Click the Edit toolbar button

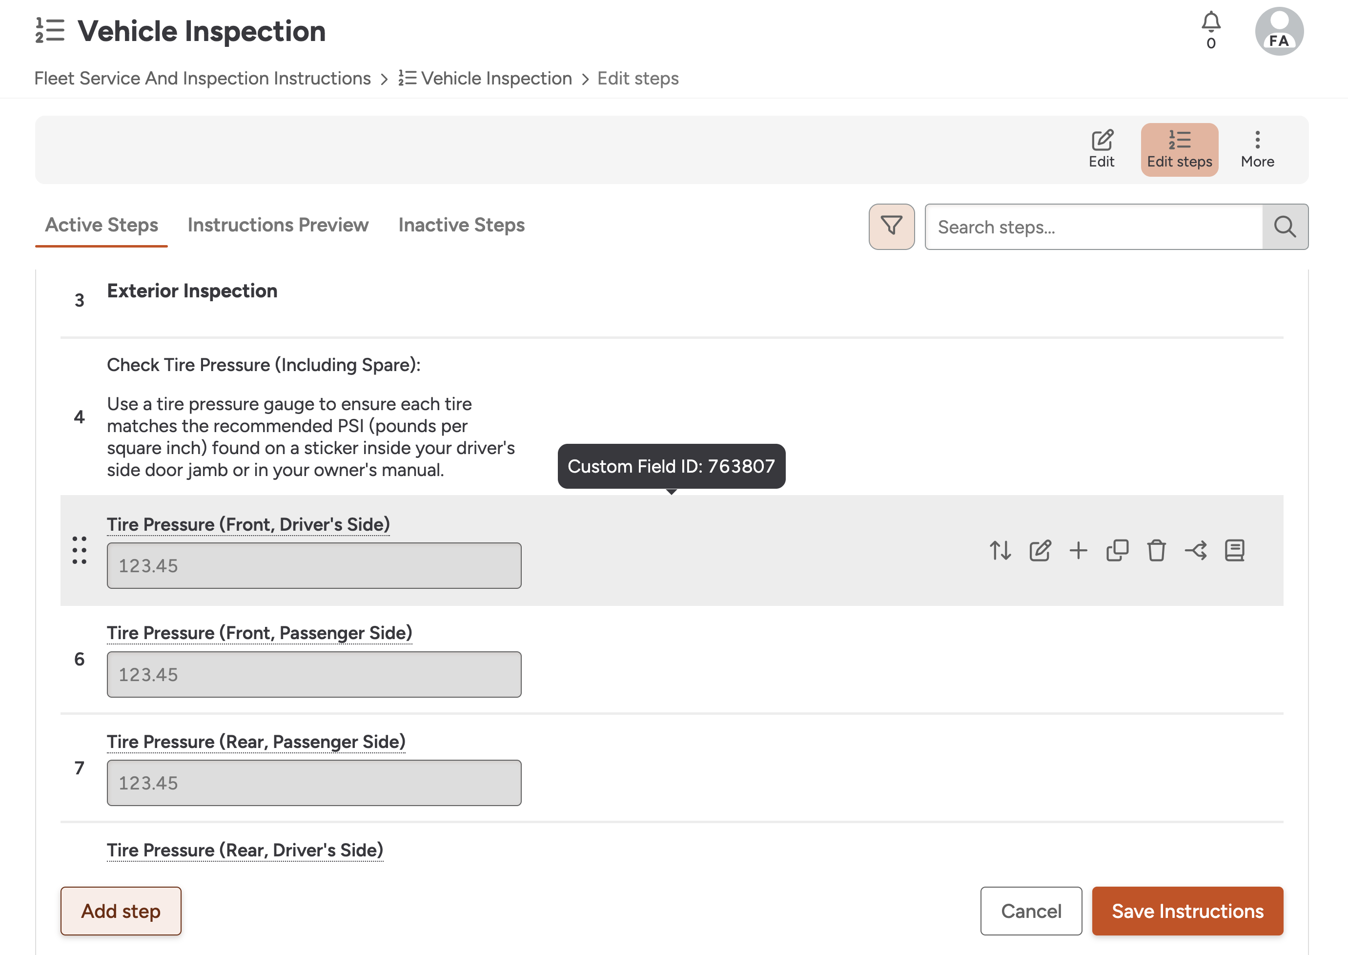coord(1101,149)
